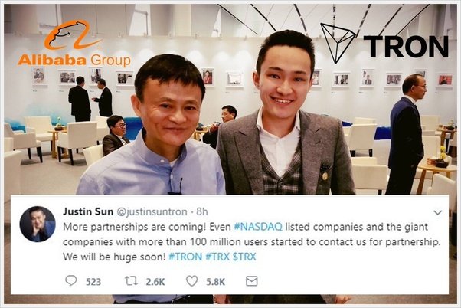Click the tweet author's round profile avatar
This screenshot has width=461, height=308.
tap(38, 224)
